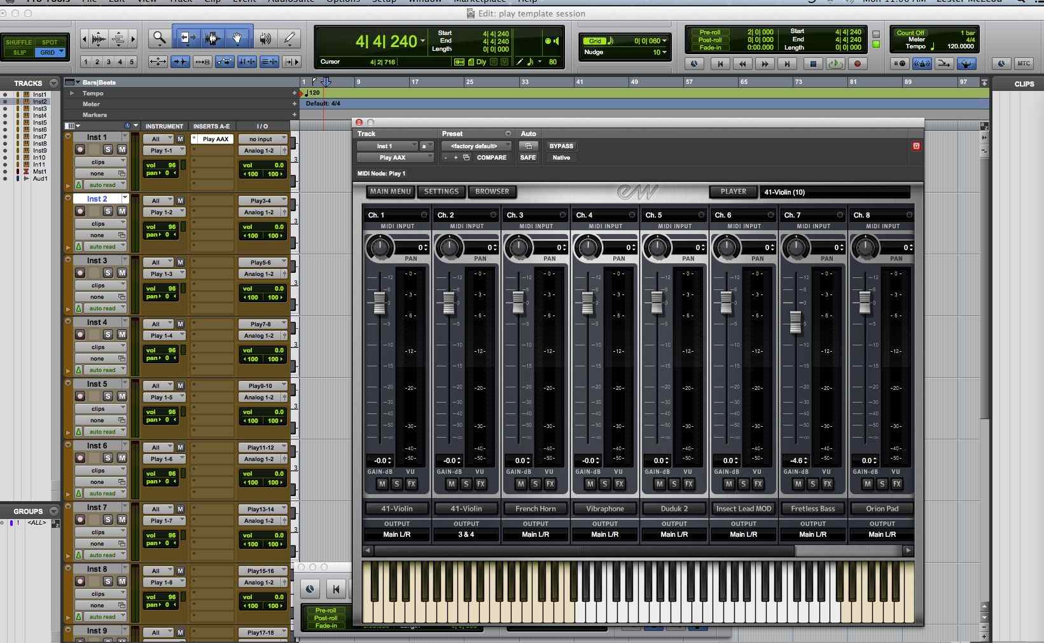The image size is (1044, 643).
Task: Click zoom preset 3 button
Action: [x=109, y=62]
